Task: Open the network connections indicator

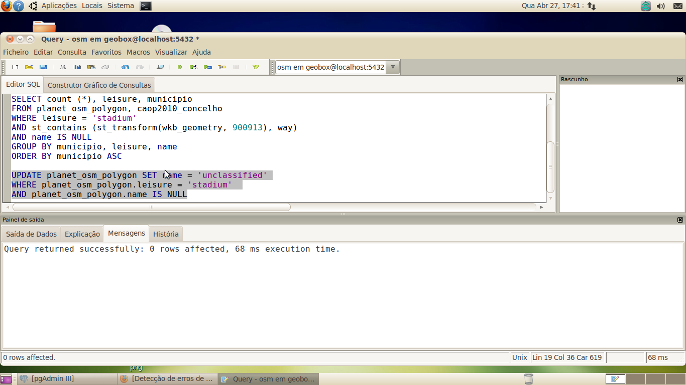Action: 592,6
